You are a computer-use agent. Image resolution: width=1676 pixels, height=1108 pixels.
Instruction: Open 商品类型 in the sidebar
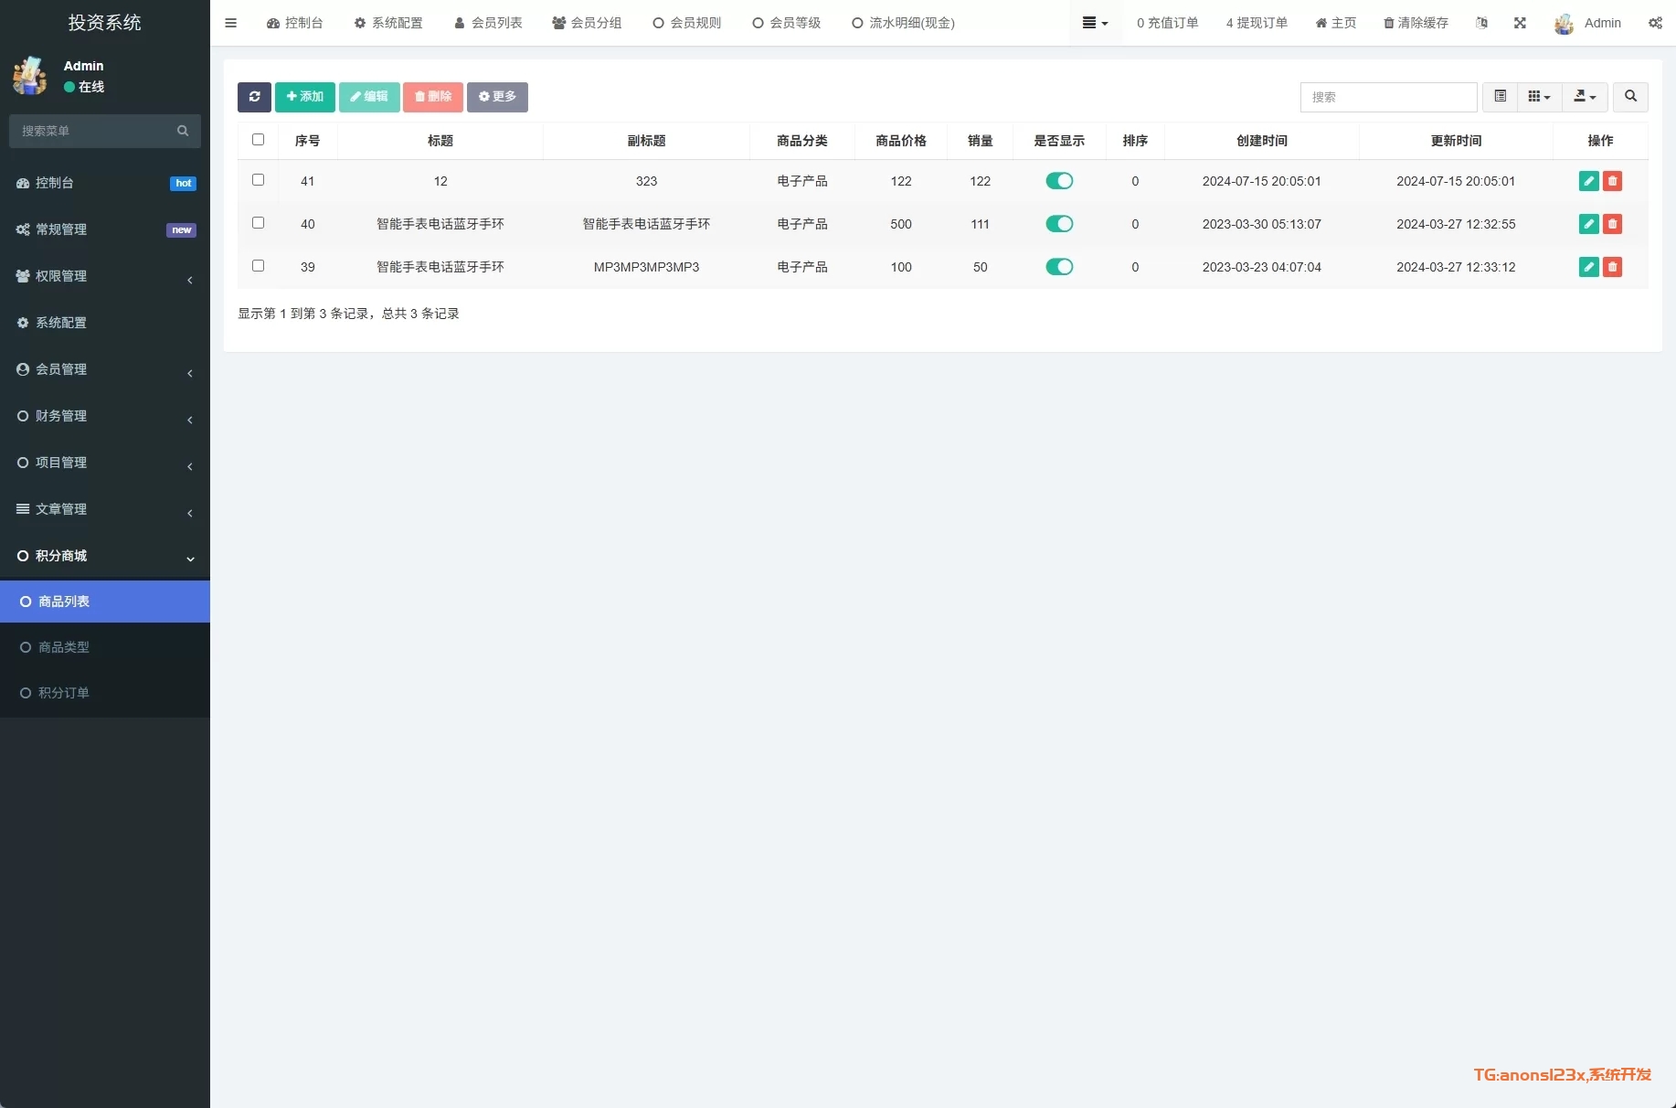[x=64, y=647]
